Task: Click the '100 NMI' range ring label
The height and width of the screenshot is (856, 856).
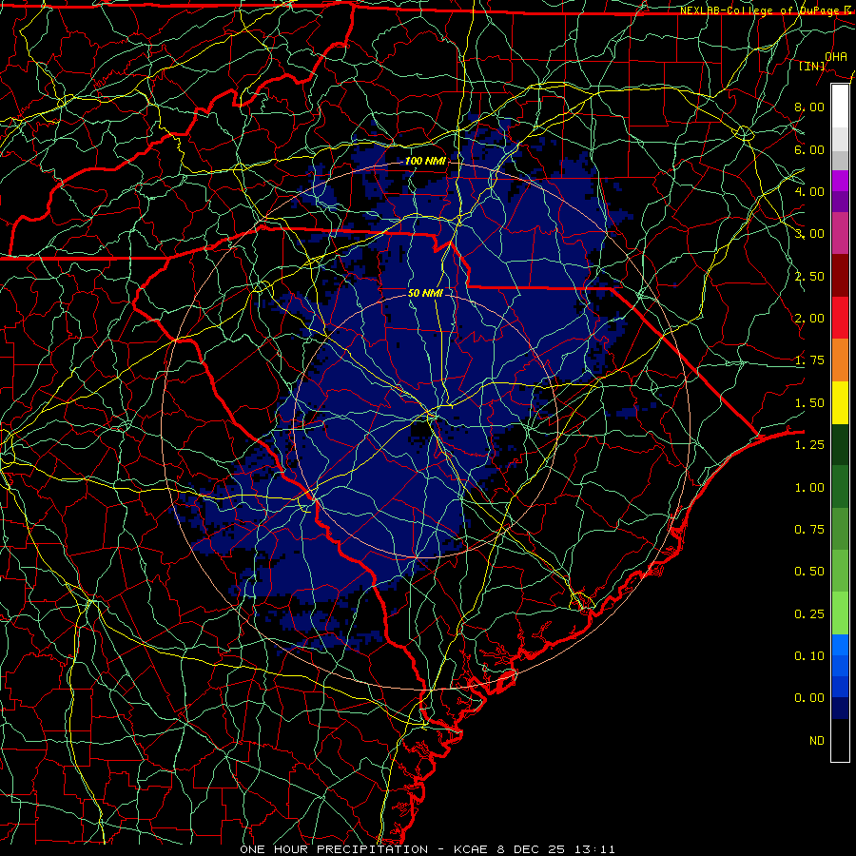Action: tap(425, 161)
